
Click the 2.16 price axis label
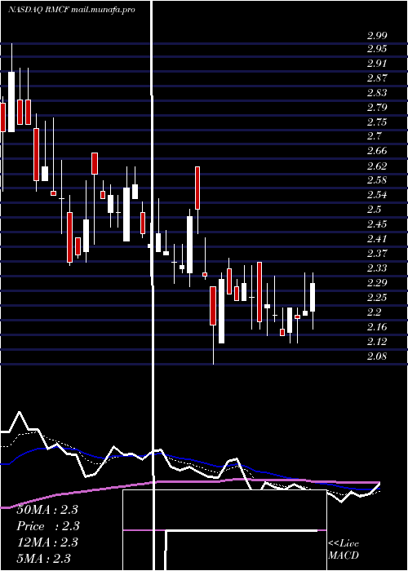point(377,326)
